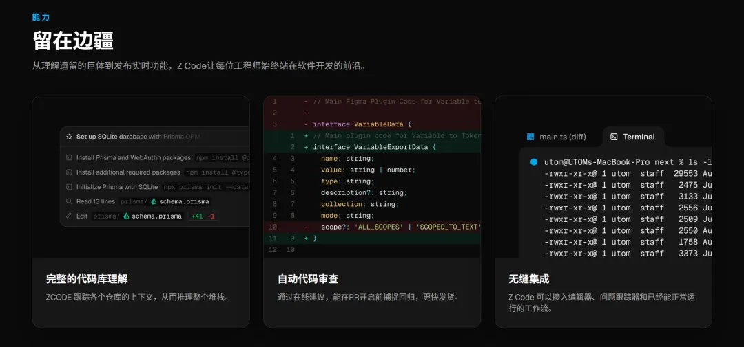Click terminal row with size 3373
Image resolution: width=744 pixels, height=347 pixels.
click(x=628, y=254)
